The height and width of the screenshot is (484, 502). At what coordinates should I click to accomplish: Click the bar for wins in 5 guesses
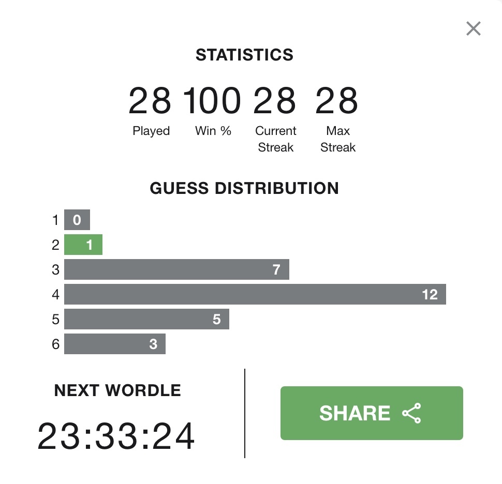[x=146, y=320]
